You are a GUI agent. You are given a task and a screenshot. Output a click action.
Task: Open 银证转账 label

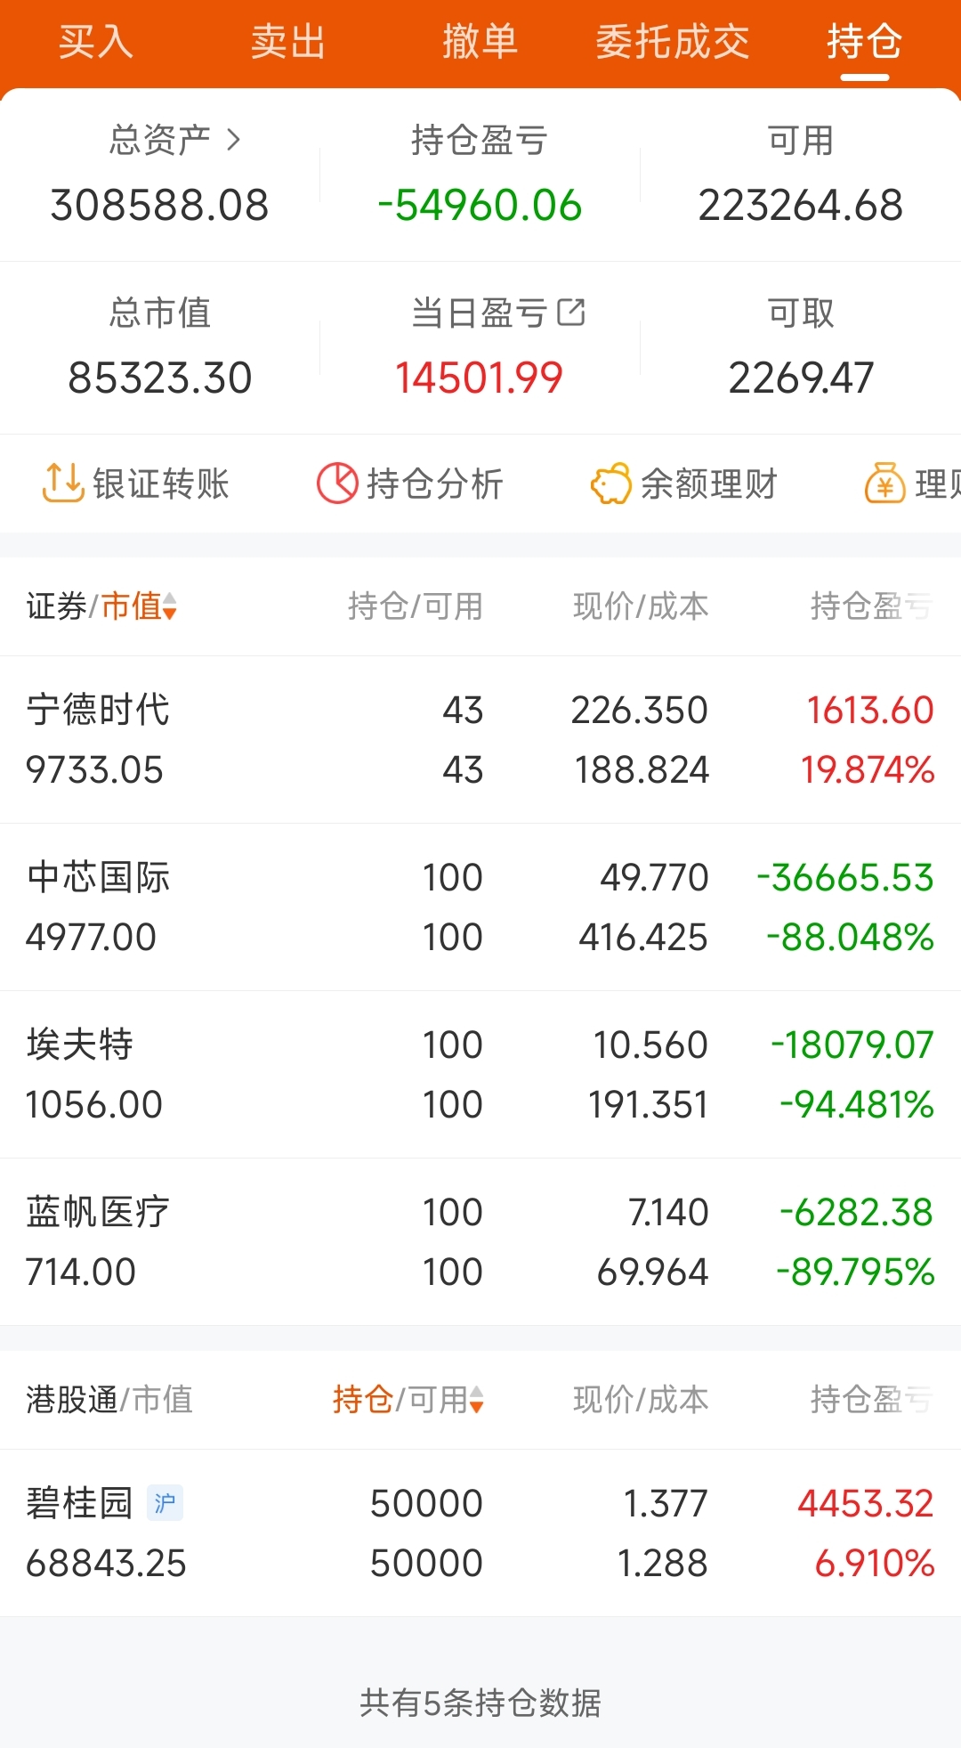tap(161, 484)
